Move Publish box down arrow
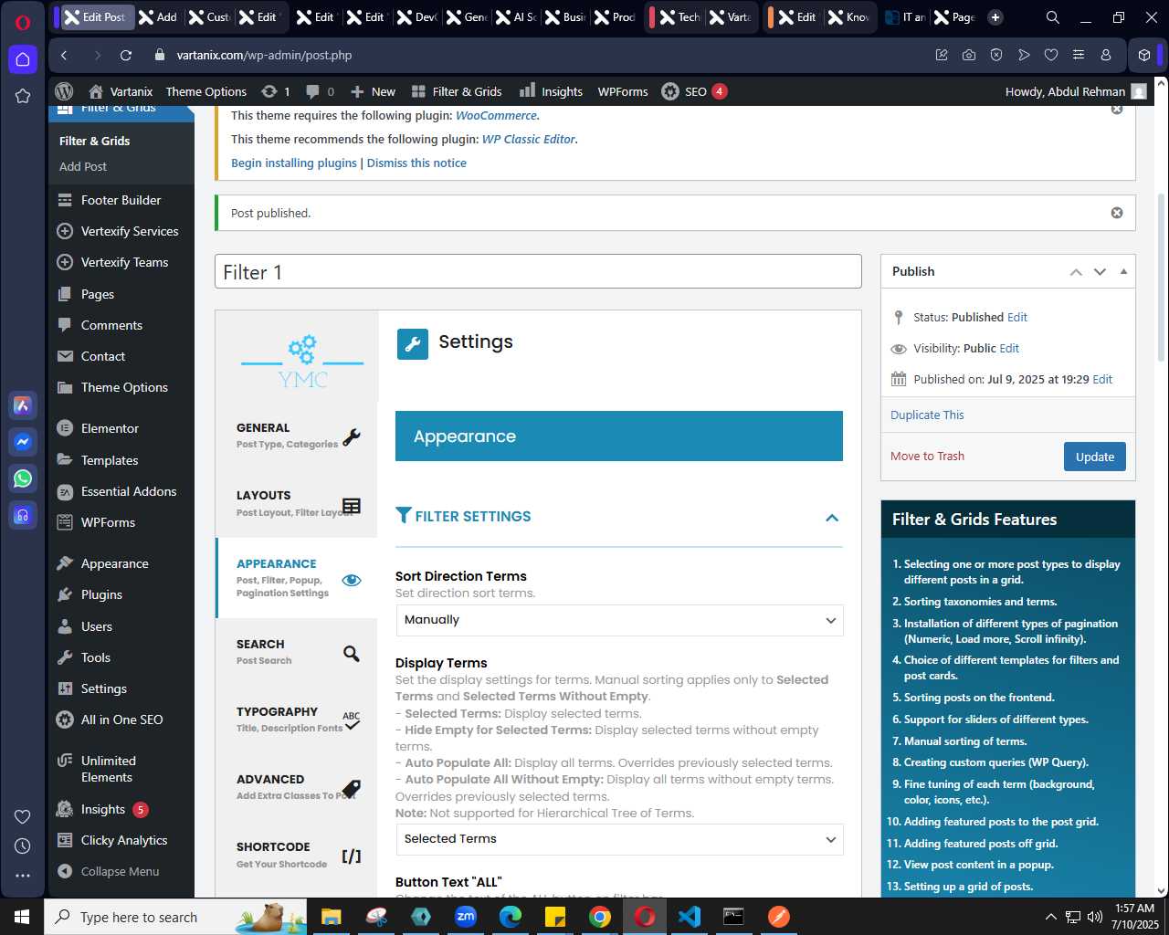 (x=1100, y=271)
